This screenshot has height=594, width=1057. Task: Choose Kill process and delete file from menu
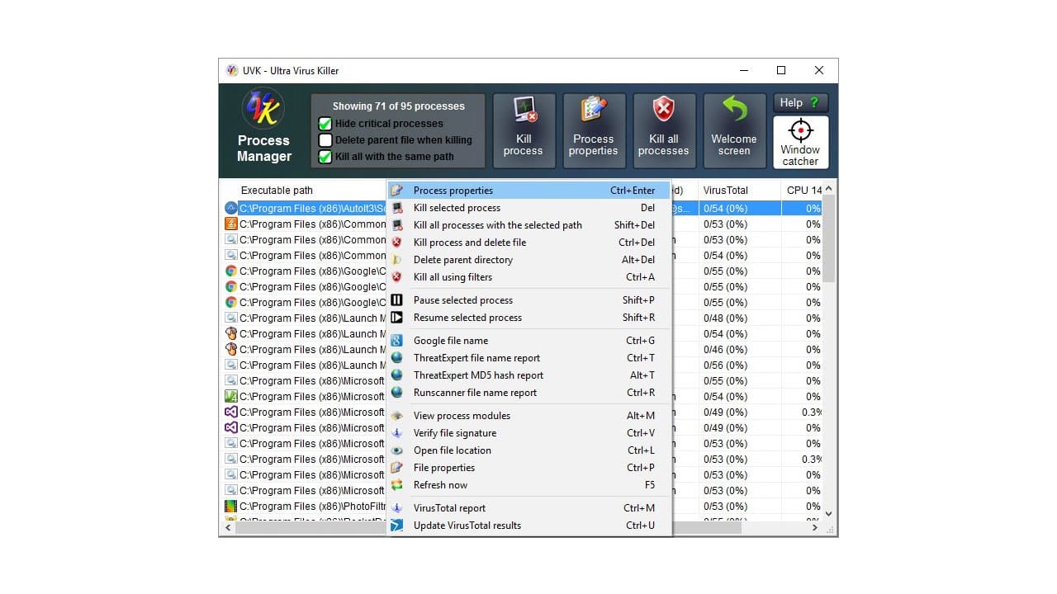pos(469,242)
